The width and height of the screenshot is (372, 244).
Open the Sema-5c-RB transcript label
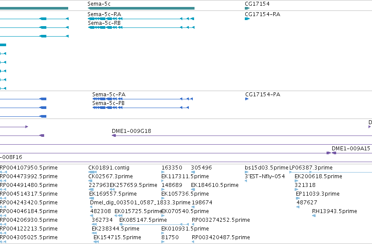click(x=104, y=23)
